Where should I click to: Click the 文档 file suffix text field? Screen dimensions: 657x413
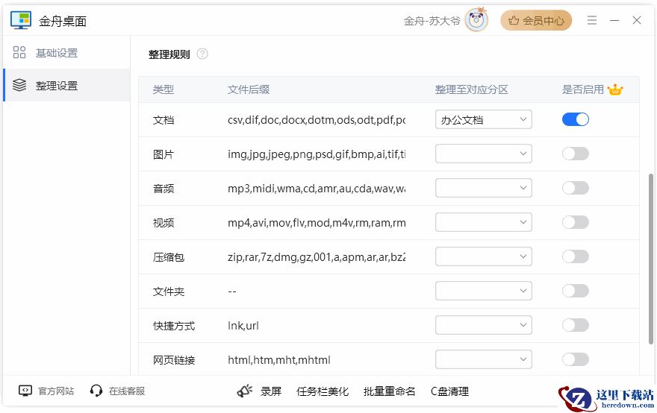[317, 120]
